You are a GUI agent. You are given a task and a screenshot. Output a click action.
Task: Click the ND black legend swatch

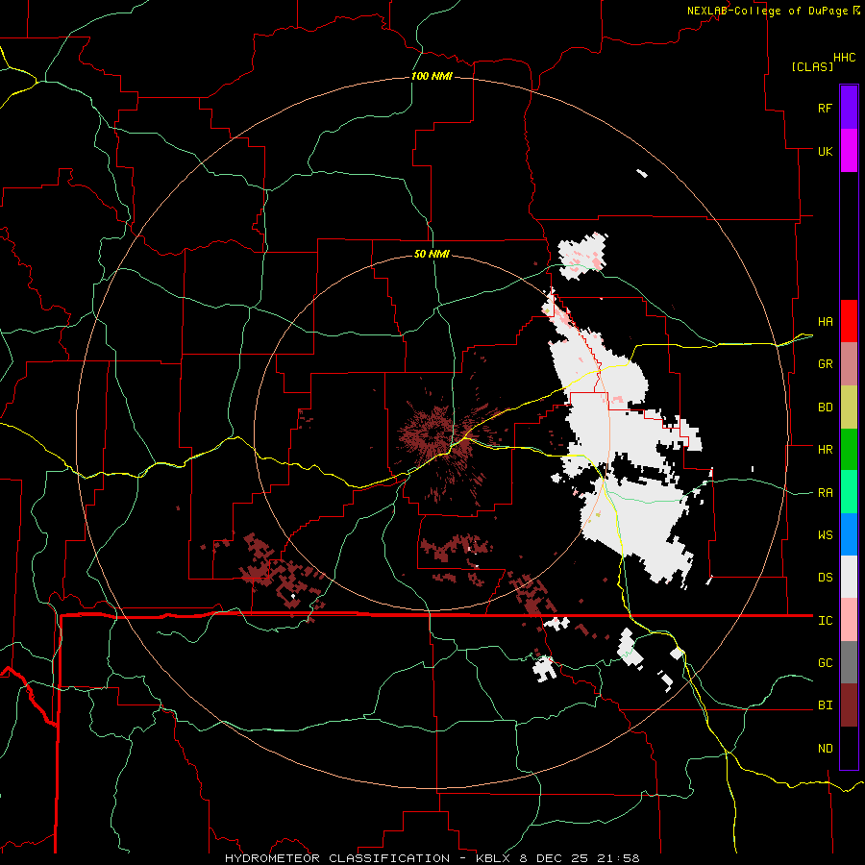849,748
